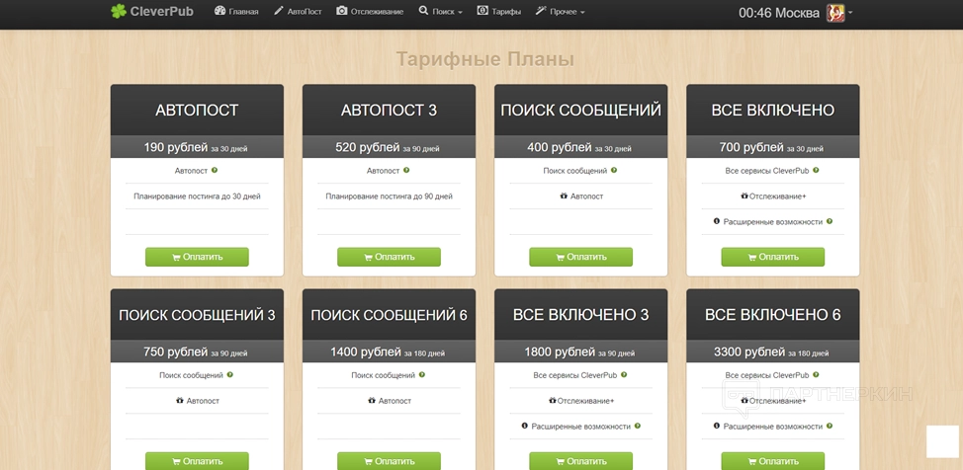Click the АВТОПОСТ 3 card title

[389, 111]
